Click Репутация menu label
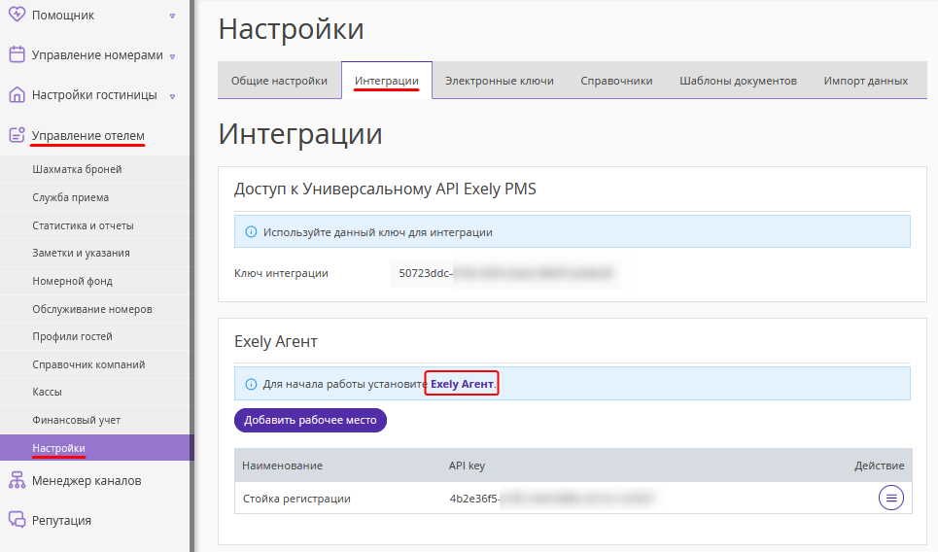 [x=61, y=520]
